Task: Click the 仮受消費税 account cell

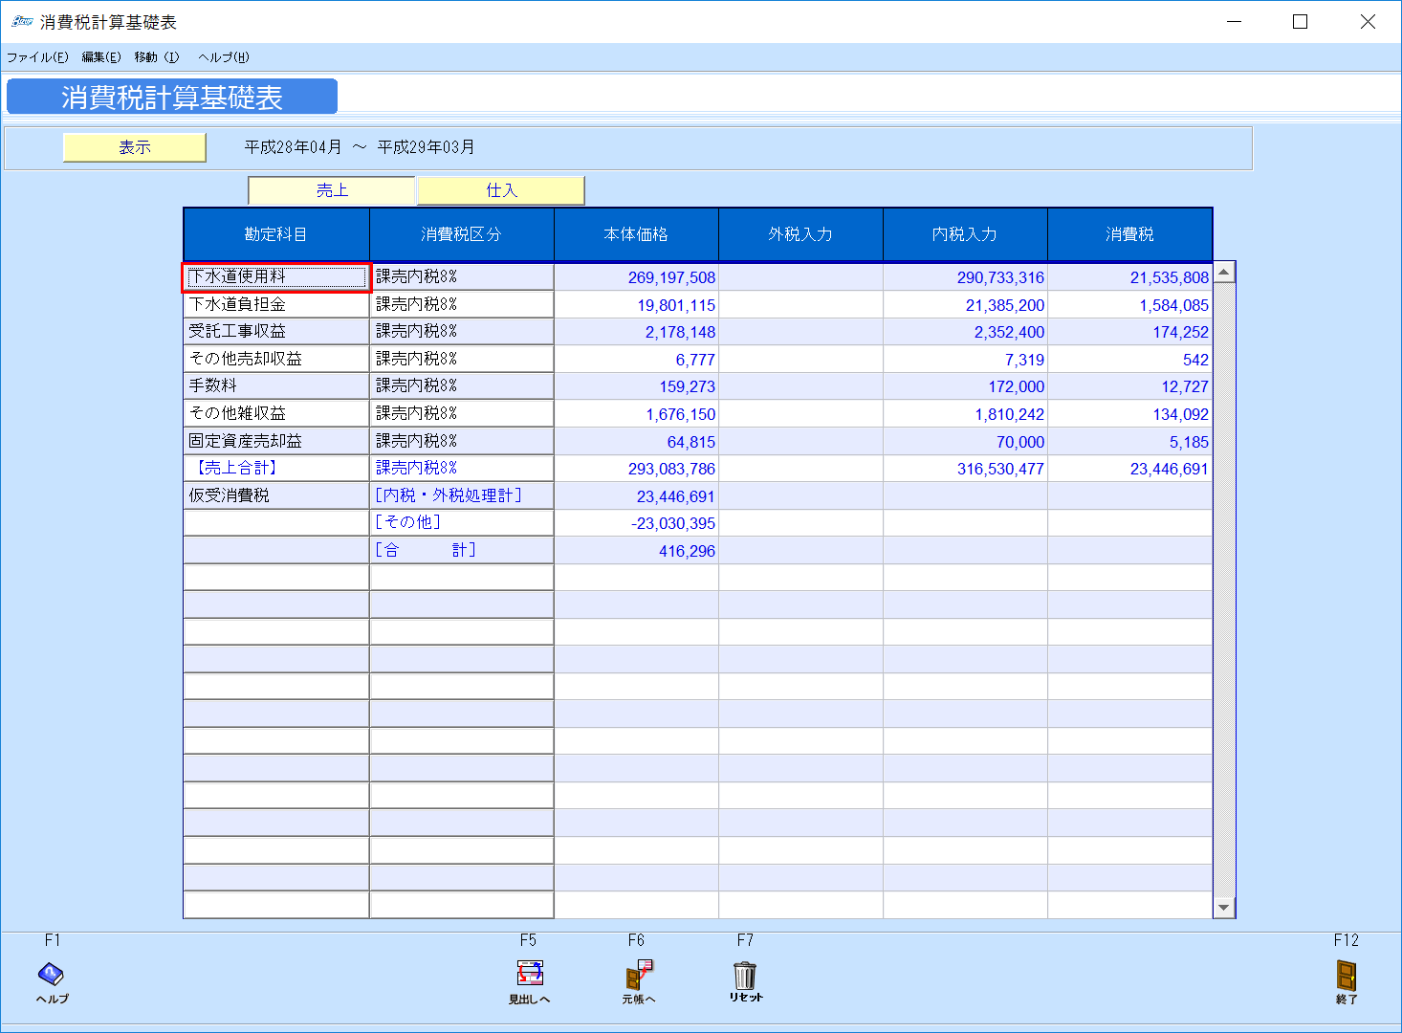Action: [x=275, y=495]
